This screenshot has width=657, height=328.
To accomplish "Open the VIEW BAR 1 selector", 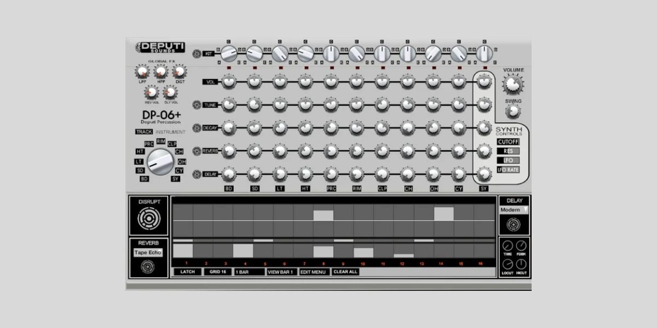I will (x=282, y=272).
